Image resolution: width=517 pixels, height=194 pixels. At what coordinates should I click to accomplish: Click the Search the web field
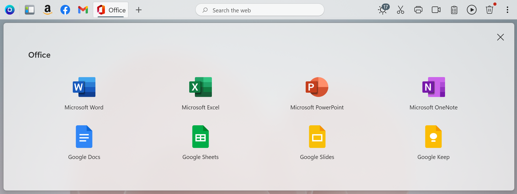point(260,10)
